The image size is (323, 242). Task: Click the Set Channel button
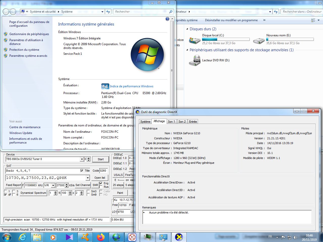click(83, 185)
